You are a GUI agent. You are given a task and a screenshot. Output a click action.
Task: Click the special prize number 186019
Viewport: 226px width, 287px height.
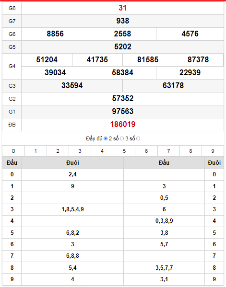[x=123, y=125]
